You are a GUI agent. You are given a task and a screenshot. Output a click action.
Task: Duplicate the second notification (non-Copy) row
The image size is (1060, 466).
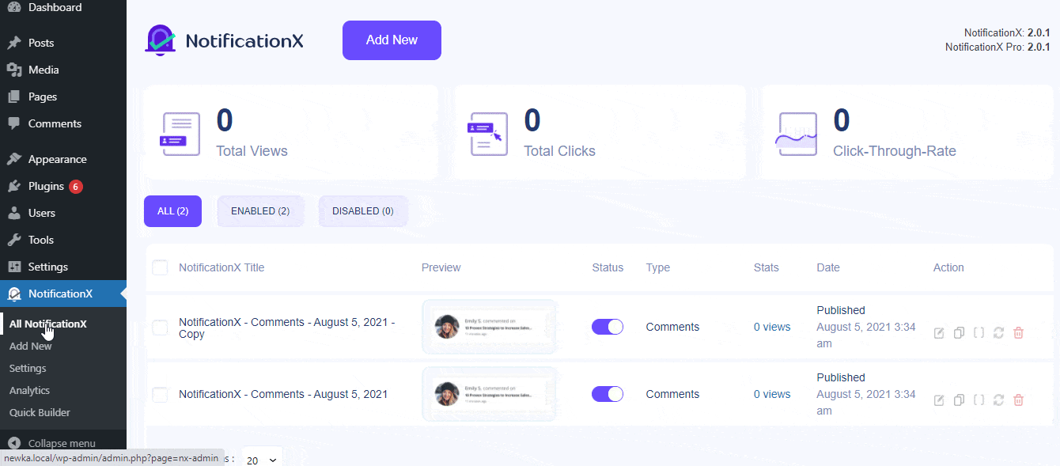click(959, 400)
